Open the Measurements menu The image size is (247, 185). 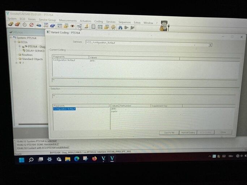point(68,21)
